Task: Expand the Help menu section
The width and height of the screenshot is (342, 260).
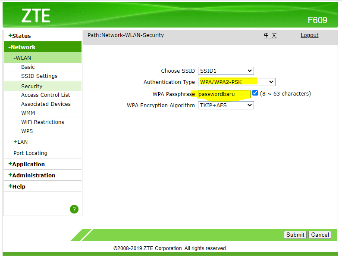Action: pos(17,186)
